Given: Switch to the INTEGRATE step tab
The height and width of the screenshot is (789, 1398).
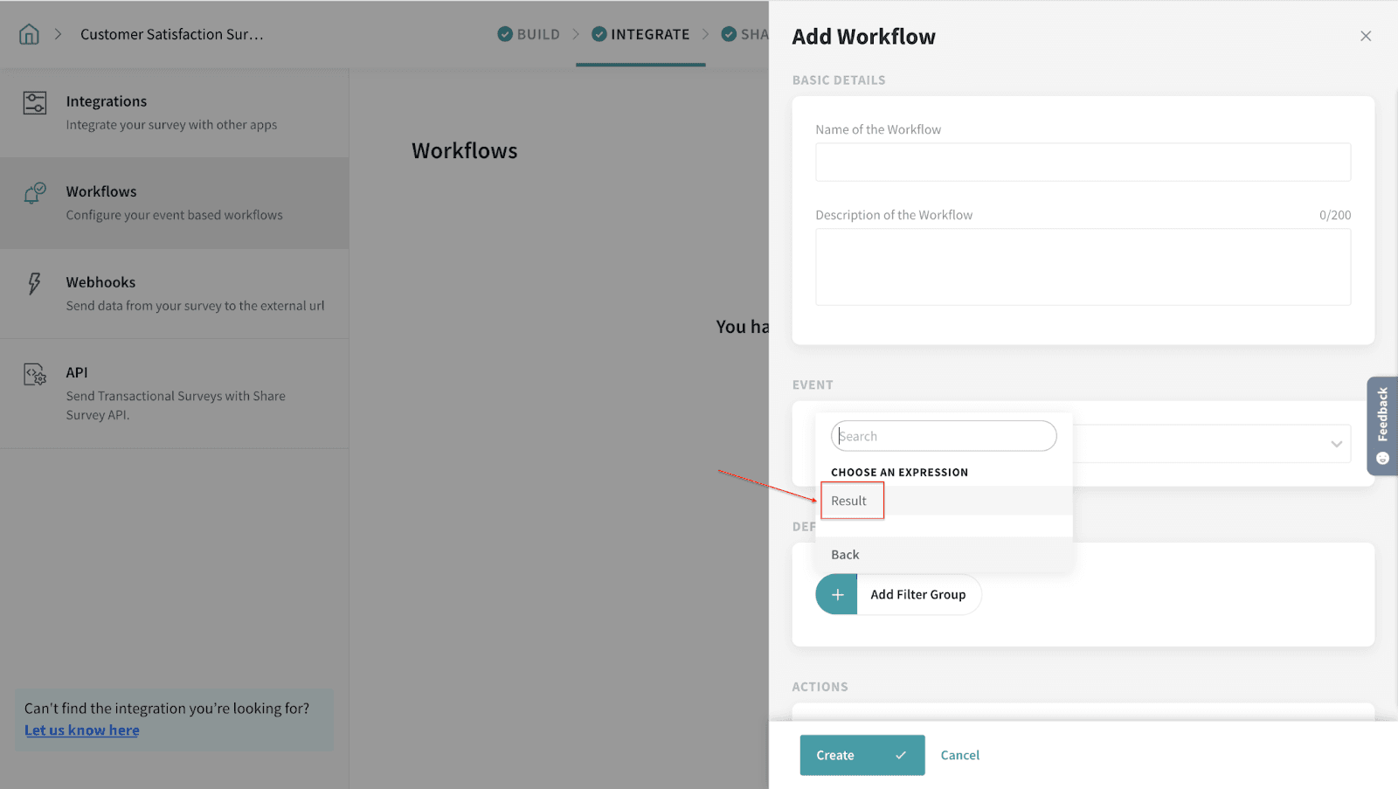Looking at the screenshot, I should coord(640,34).
